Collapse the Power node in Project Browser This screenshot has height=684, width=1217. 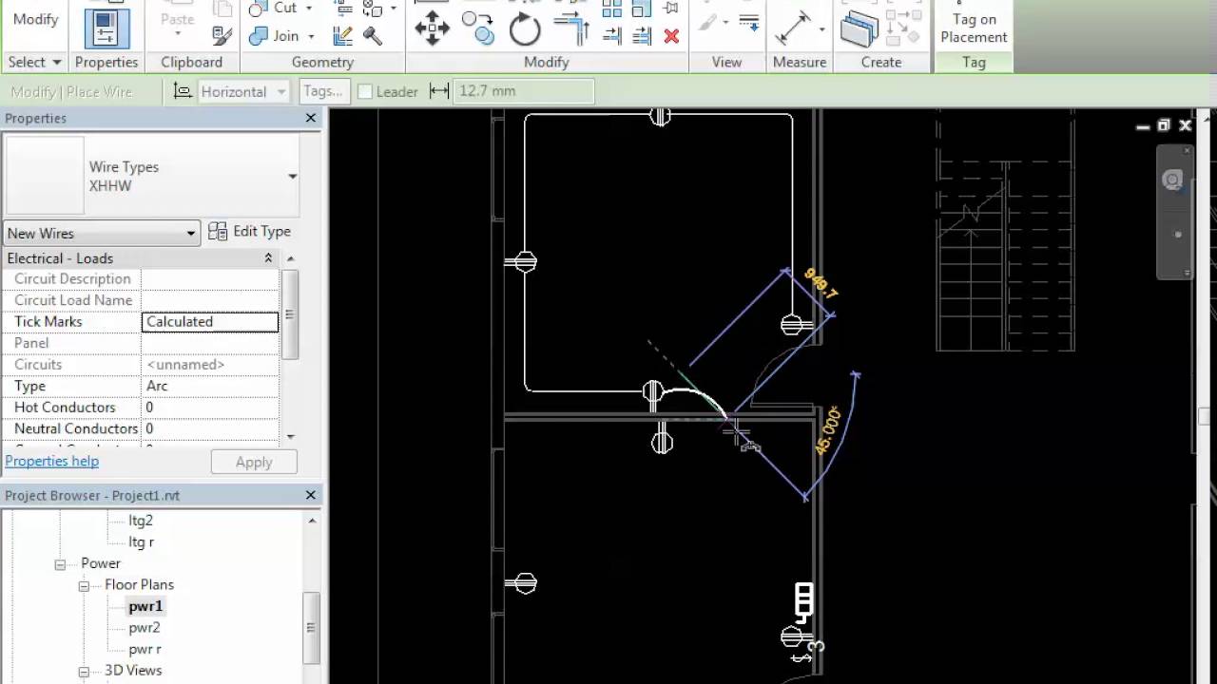pos(60,564)
